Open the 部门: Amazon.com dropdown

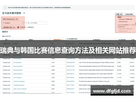point(10,19)
